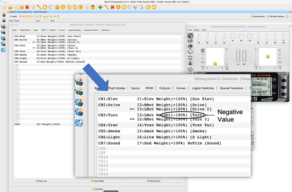Click the right arrow under the left stick
The width and height of the screenshot is (292, 192).
tap(222, 68)
